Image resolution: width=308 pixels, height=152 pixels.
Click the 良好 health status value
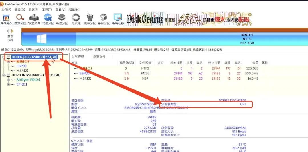153,145
